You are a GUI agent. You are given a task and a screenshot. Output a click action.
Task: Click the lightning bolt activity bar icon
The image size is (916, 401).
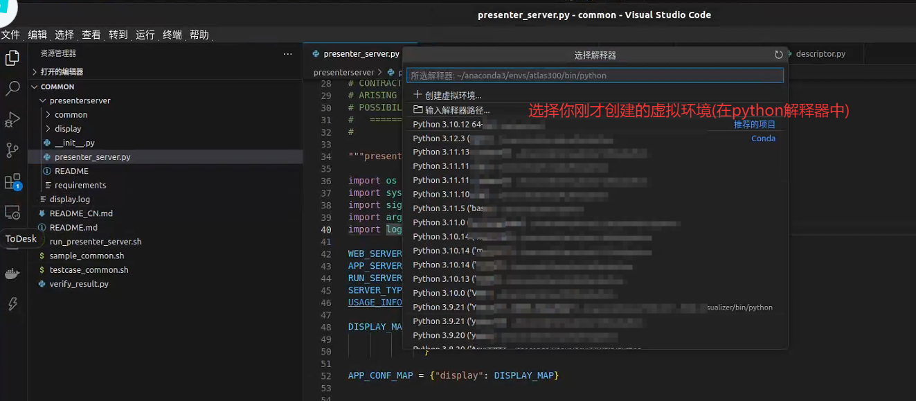point(12,304)
